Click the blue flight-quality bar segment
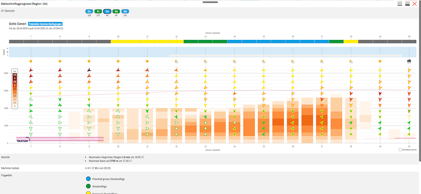The height and width of the screenshot is (194, 421). coord(278,41)
